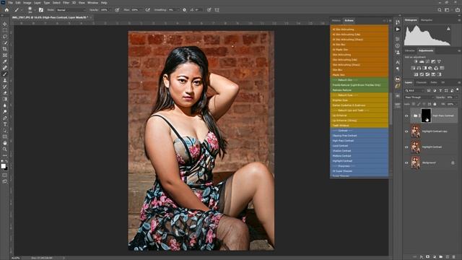Open the brush Opacity slider dropdown
462x260 pixels.
[x=110, y=10]
